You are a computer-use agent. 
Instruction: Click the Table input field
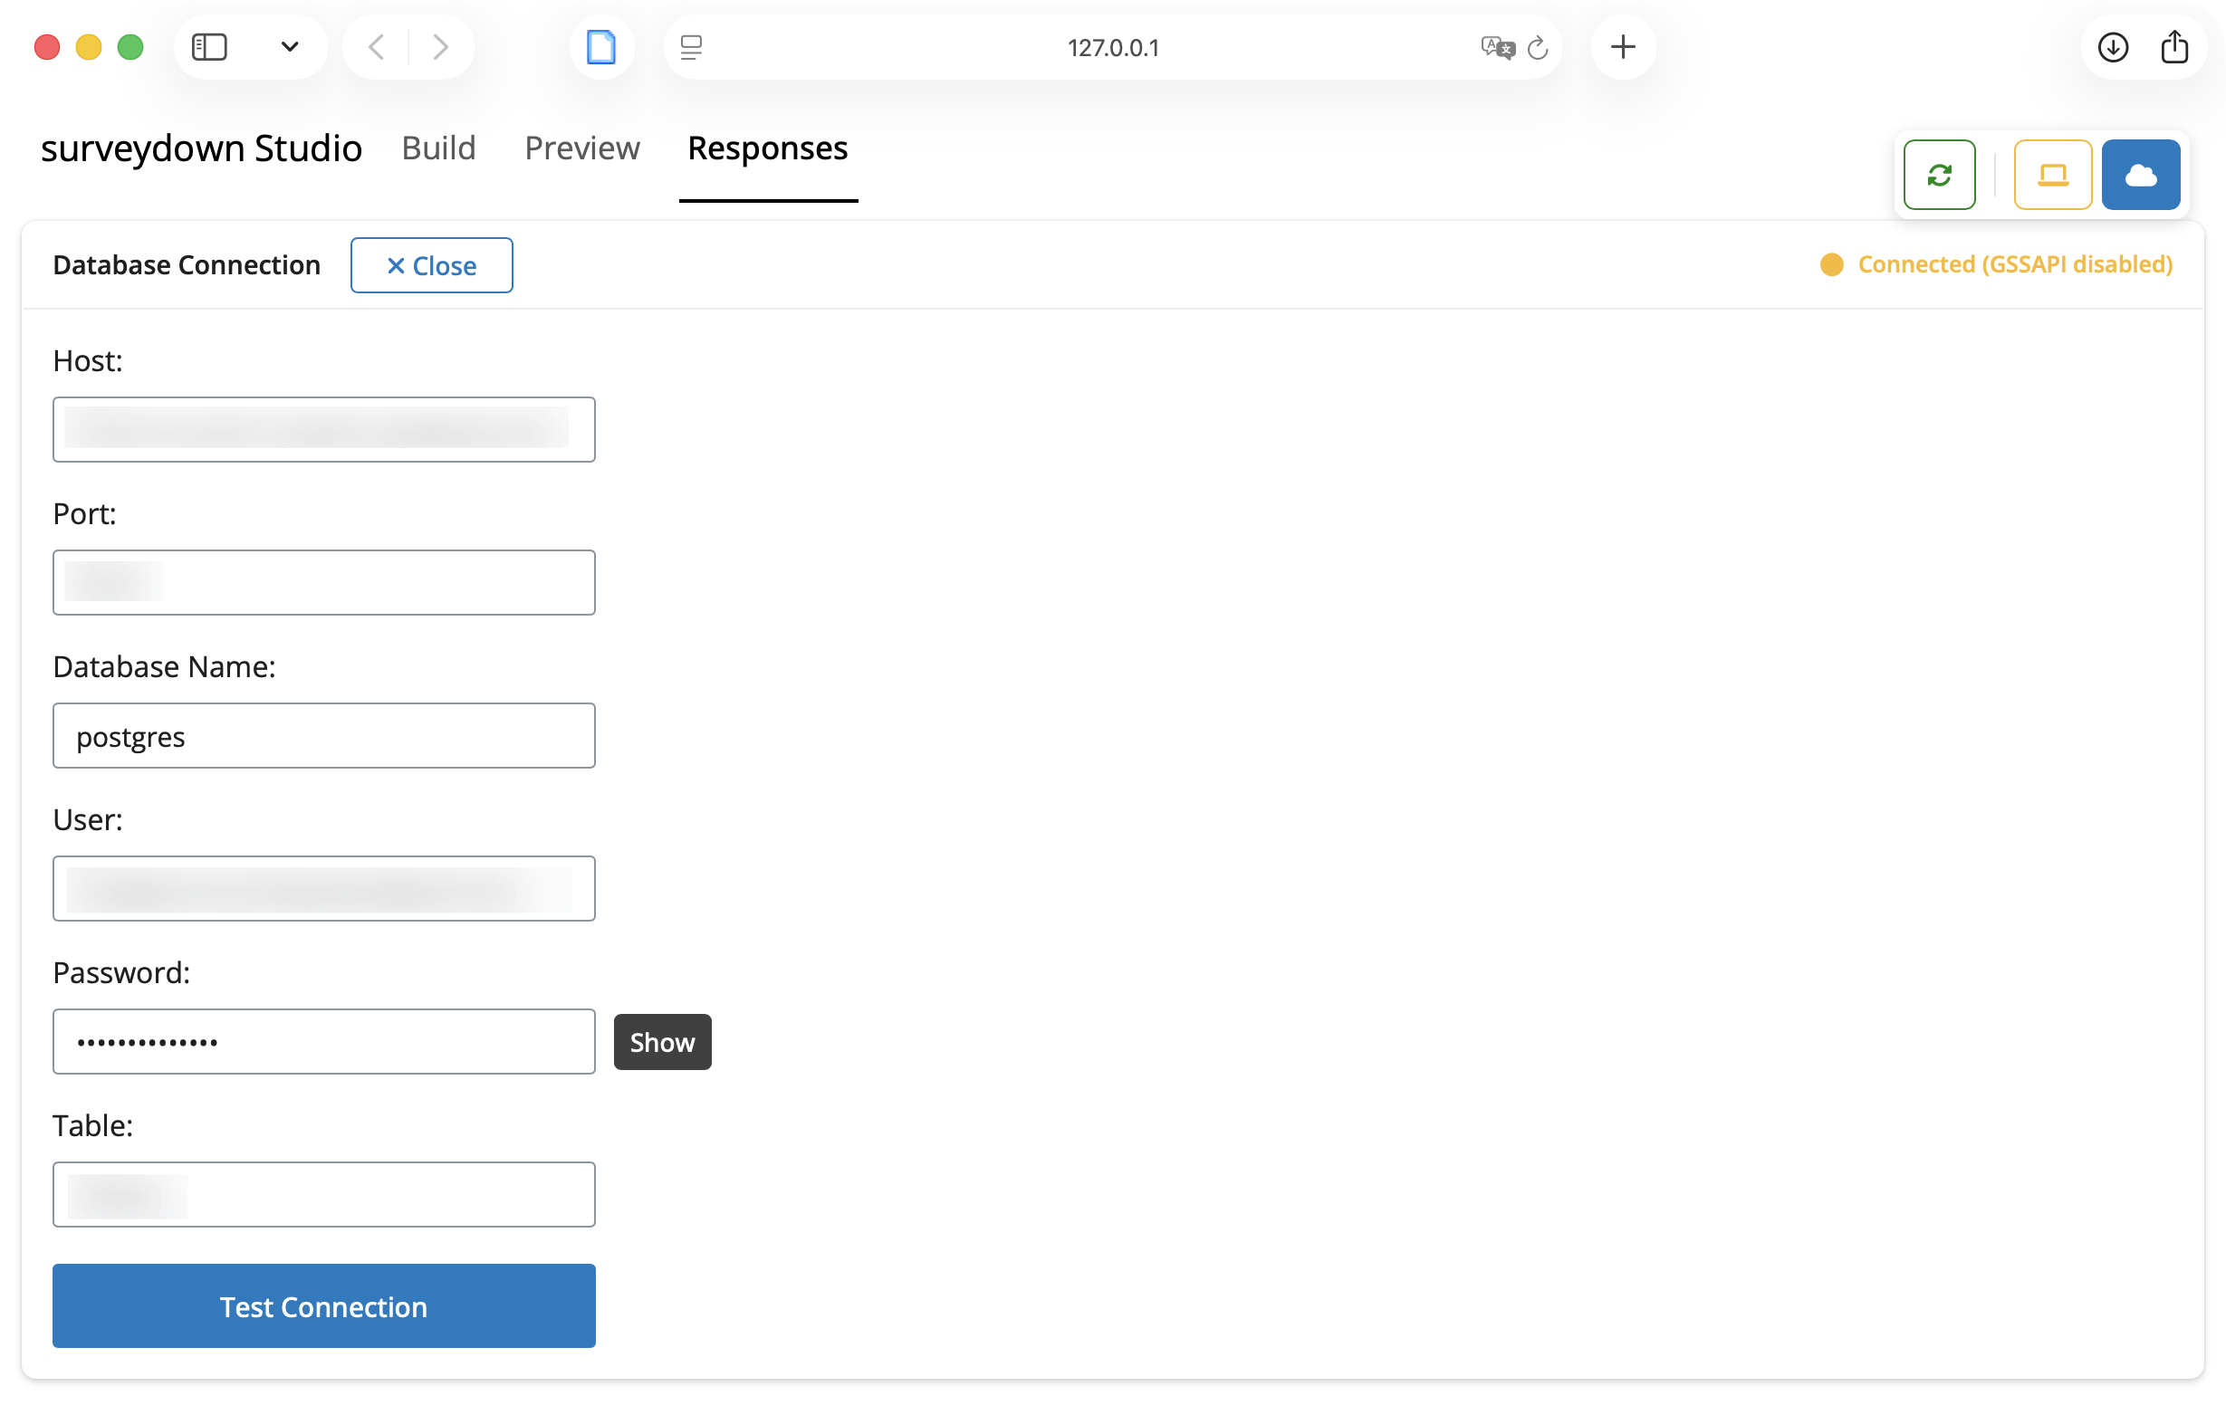click(x=323, y=1194)
